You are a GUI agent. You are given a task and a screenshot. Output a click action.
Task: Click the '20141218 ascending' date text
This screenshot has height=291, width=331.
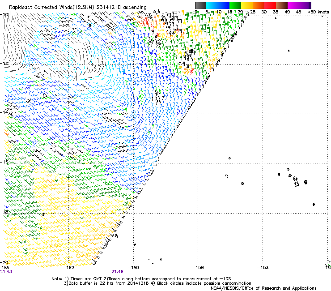click(x=121, y=8)
